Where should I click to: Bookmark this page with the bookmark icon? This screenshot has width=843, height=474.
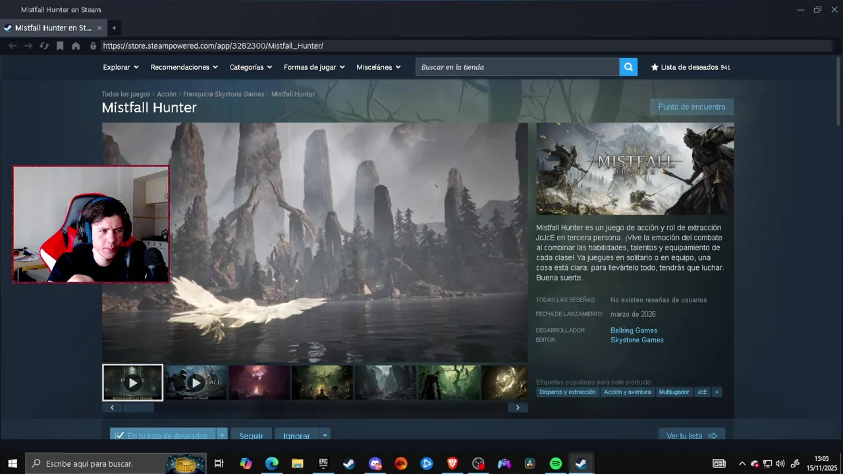(60, 46)
